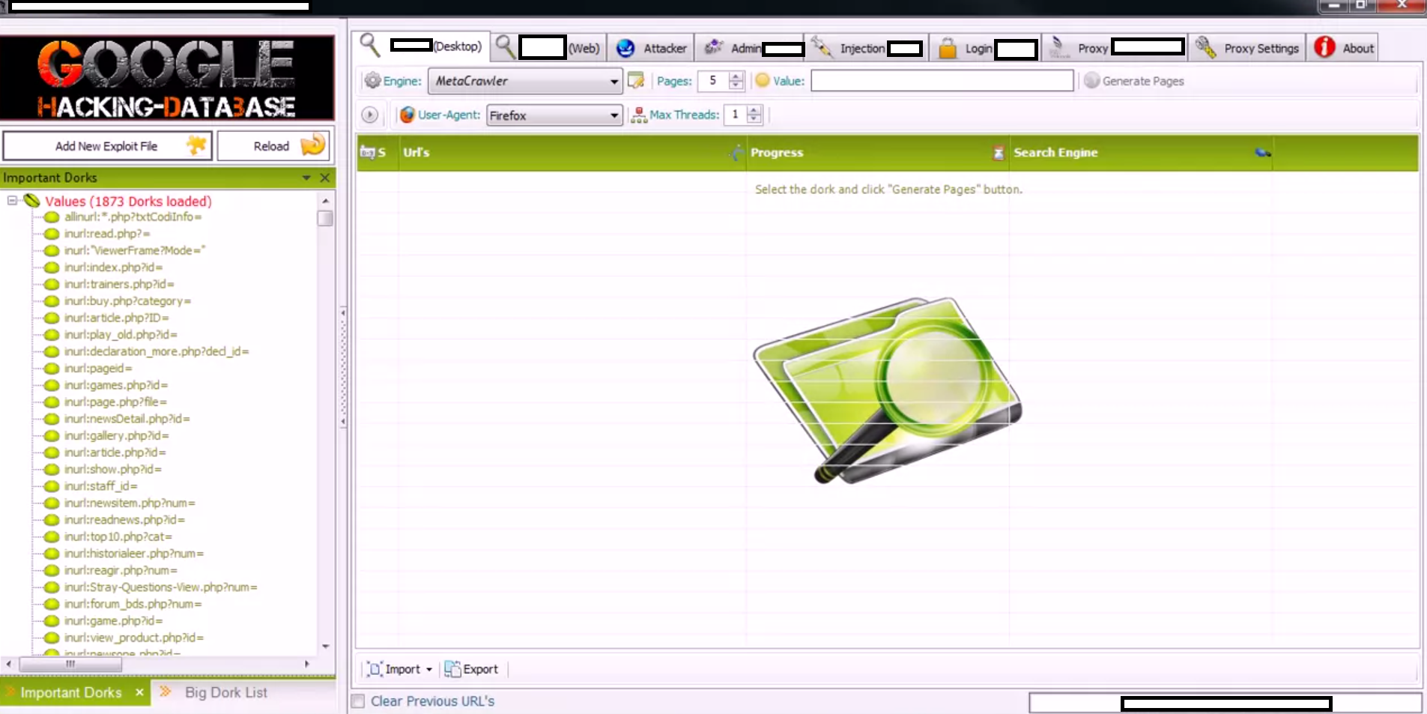This screenshot has height=714, width=1427.
Task: Click the hourglass icon in the Progress header
Action: click(x=998, y=153)
